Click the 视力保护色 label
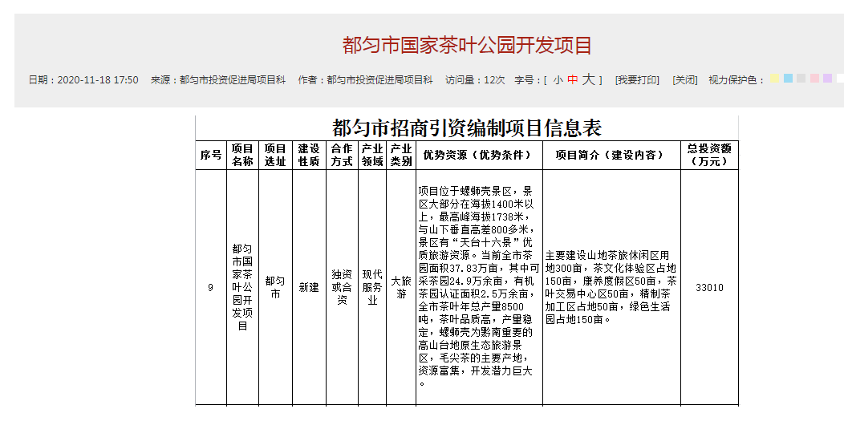This screenshot has height=421, width=844. (x=736, y=80)
